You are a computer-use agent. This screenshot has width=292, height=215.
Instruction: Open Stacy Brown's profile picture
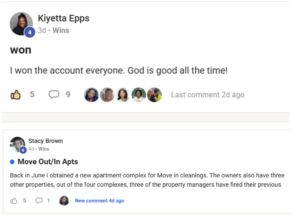(17, 144)
